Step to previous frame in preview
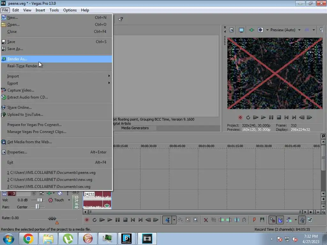This screenshot has height=245, width=327. (x=302, y=117)
